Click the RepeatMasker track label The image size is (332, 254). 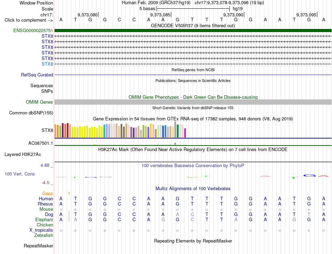point(38,246)
